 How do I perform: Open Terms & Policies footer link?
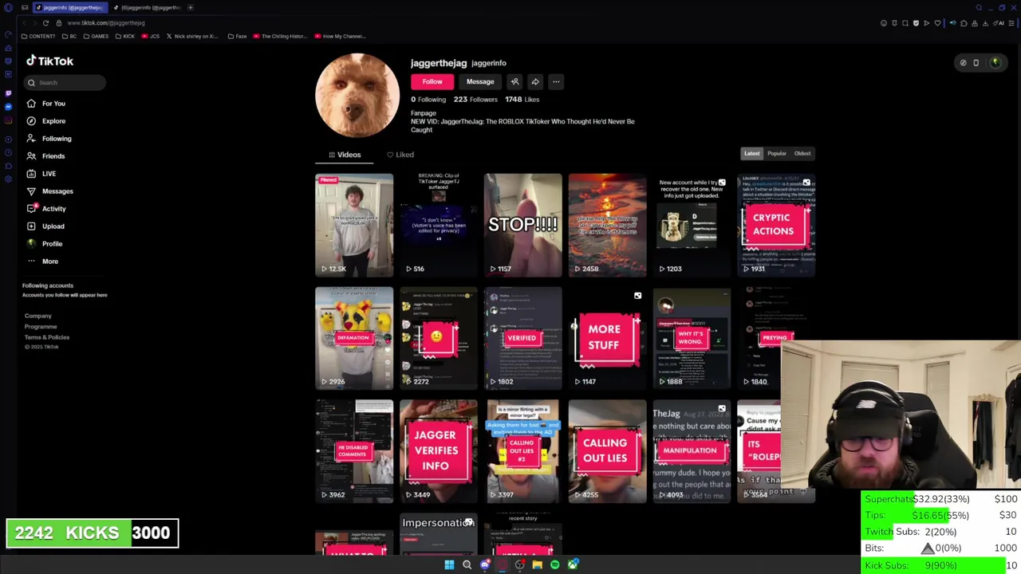(47, 337)
